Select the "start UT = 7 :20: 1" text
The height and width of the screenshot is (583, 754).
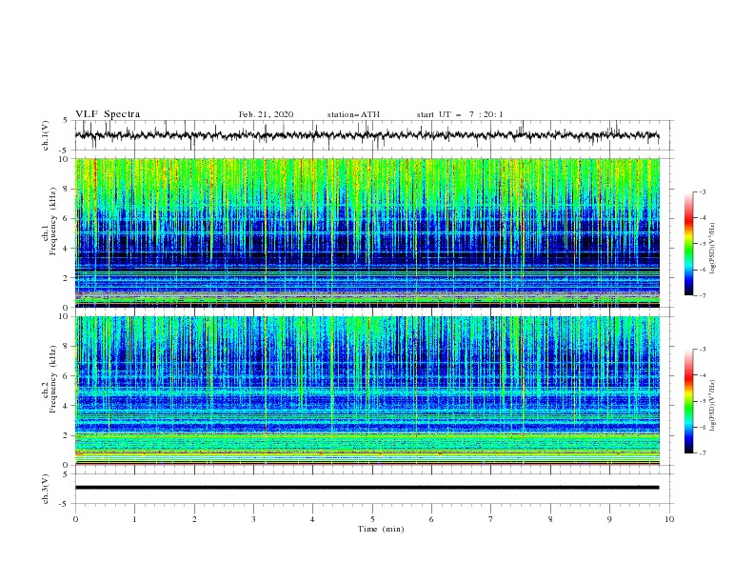460,114
